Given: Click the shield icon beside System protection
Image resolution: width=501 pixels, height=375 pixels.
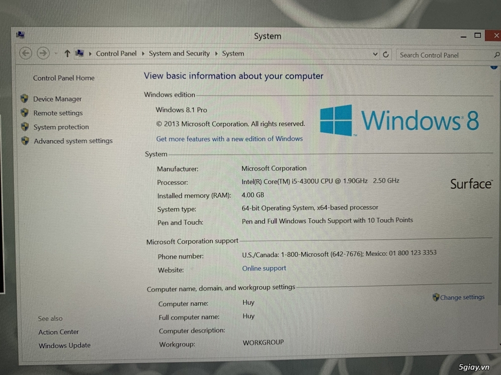Looking at the screenshot, I should coord(25,126).
